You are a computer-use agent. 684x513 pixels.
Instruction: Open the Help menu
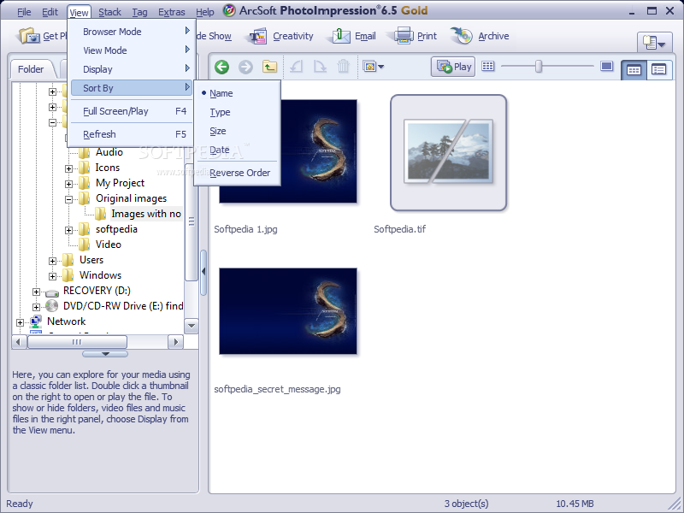(x=204, y=12)
